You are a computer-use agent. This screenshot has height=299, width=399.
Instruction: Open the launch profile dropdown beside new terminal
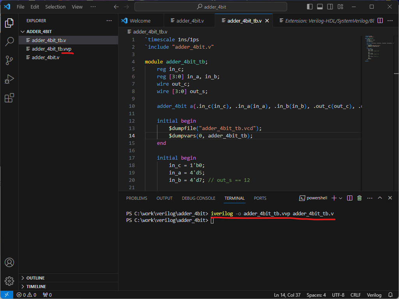[x=341, y=198]
